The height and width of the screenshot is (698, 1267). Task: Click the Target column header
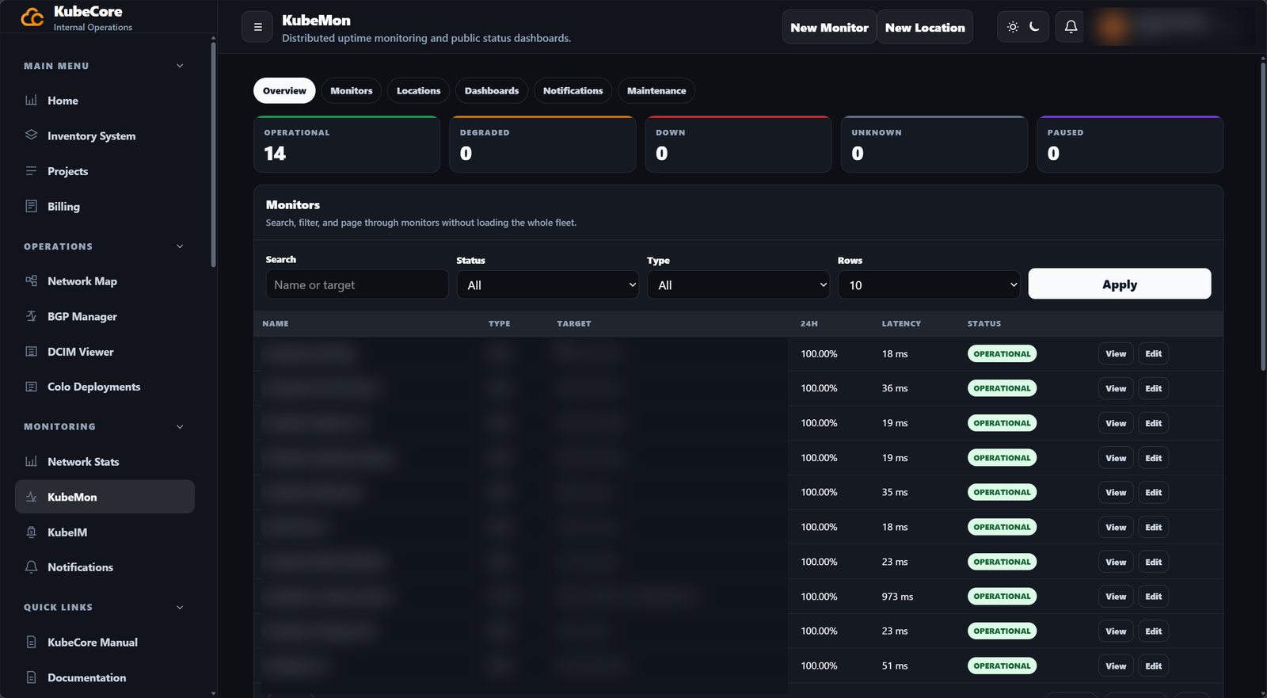(x=574, y=323)
